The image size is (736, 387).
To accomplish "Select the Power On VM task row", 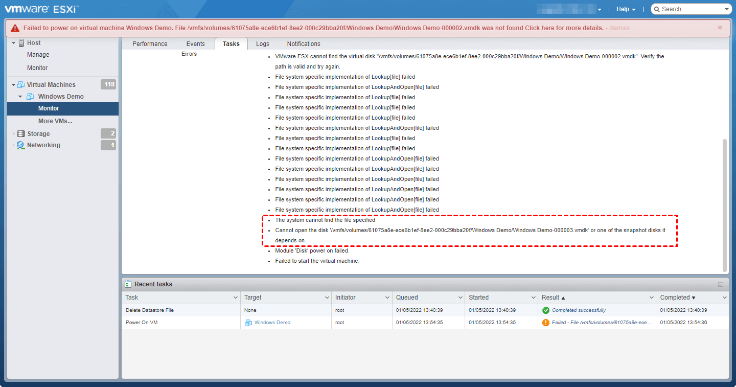I will 425,323.
